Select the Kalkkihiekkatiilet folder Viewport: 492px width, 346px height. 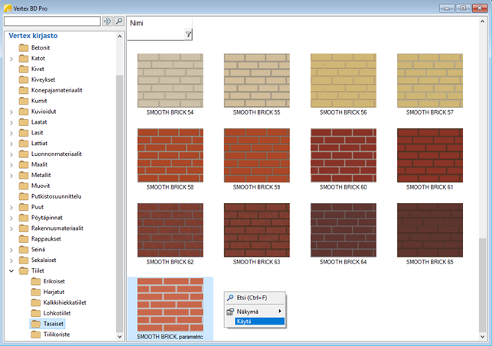(64, 302)
